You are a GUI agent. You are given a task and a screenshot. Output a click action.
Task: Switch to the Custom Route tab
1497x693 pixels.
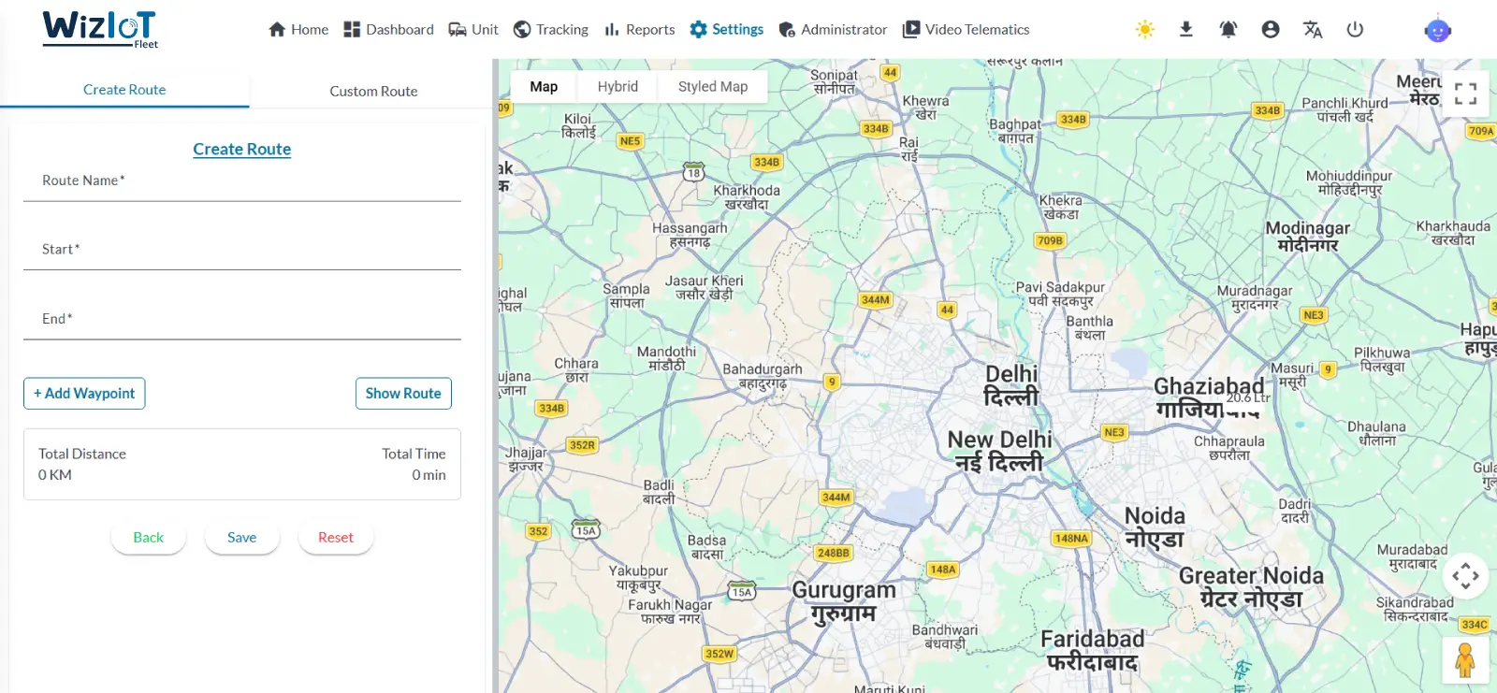(373, 91)
